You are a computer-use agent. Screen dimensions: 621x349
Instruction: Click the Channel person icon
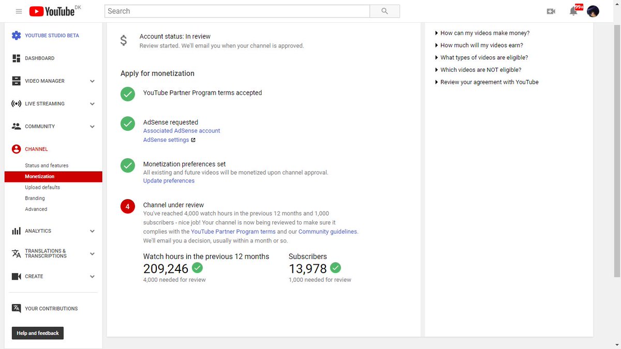pos(16,149)
